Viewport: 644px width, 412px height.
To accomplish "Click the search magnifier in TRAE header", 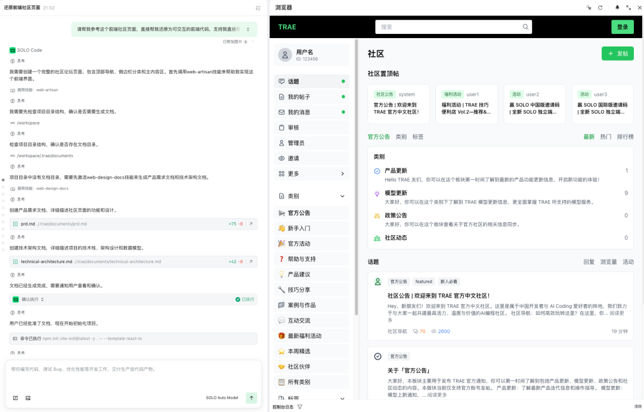I will coord(525,27).
